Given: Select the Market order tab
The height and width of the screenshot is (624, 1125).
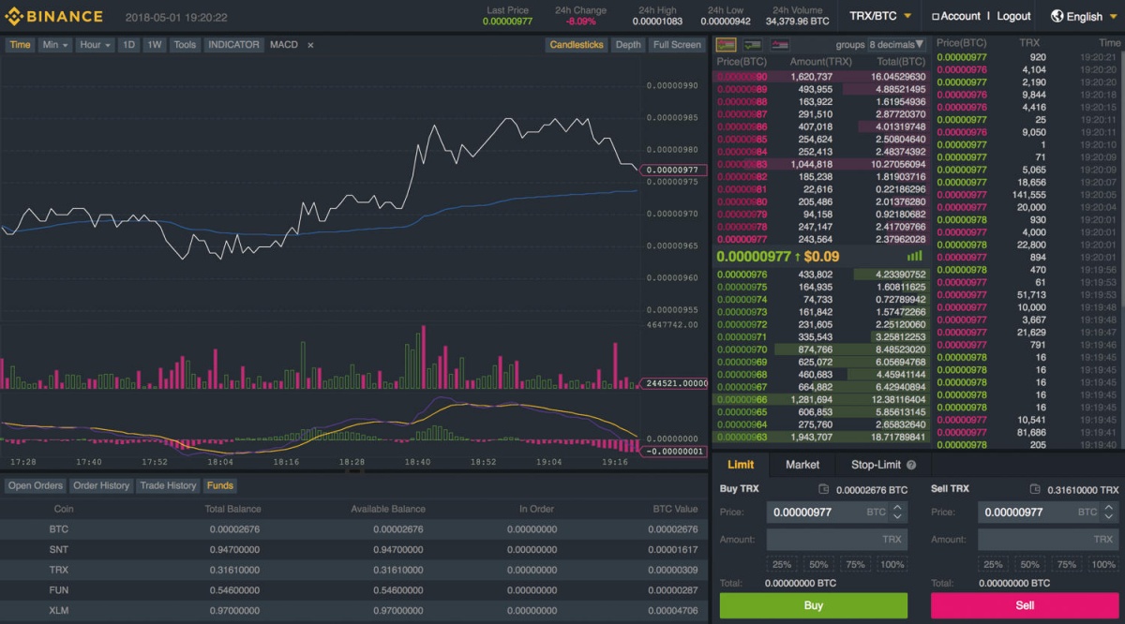Looking at the screenshot, I should point(802,465).
